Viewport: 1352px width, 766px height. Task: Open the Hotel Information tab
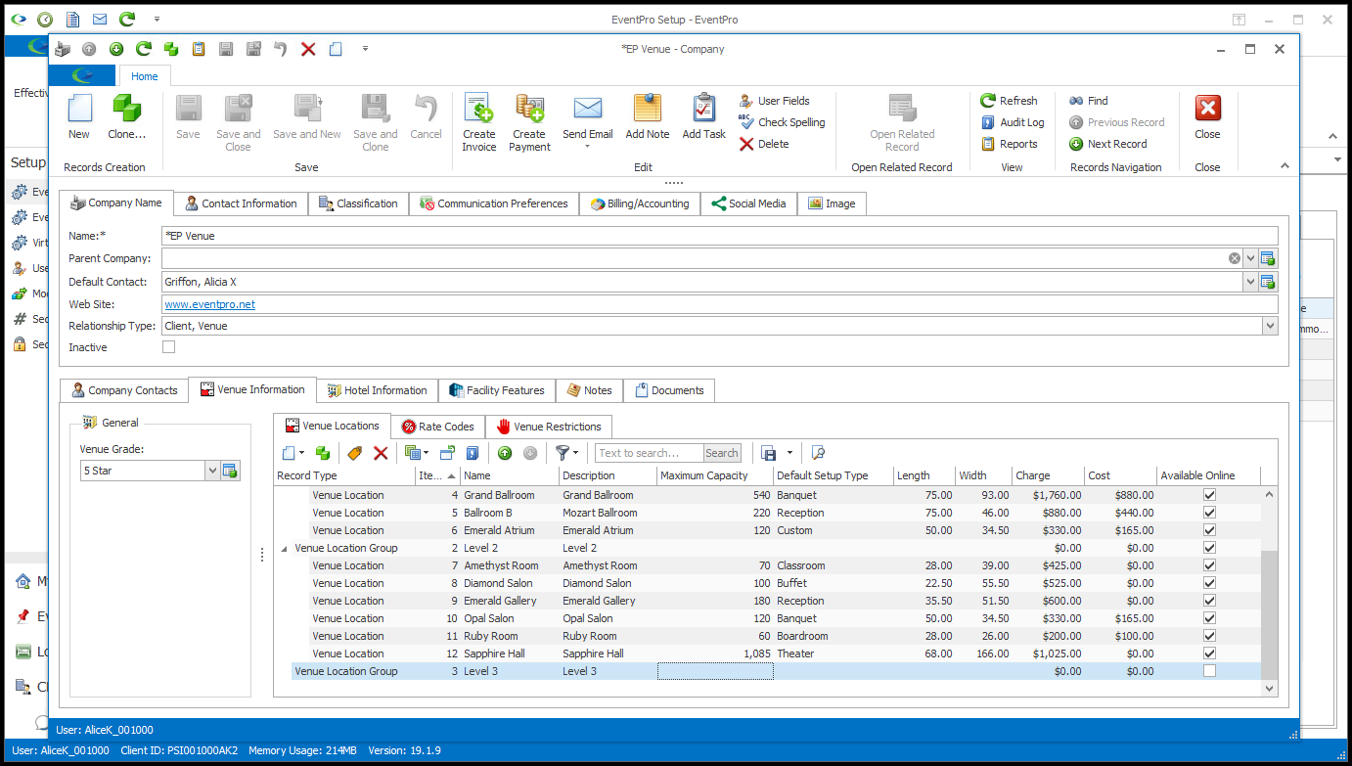pos(377,390)
